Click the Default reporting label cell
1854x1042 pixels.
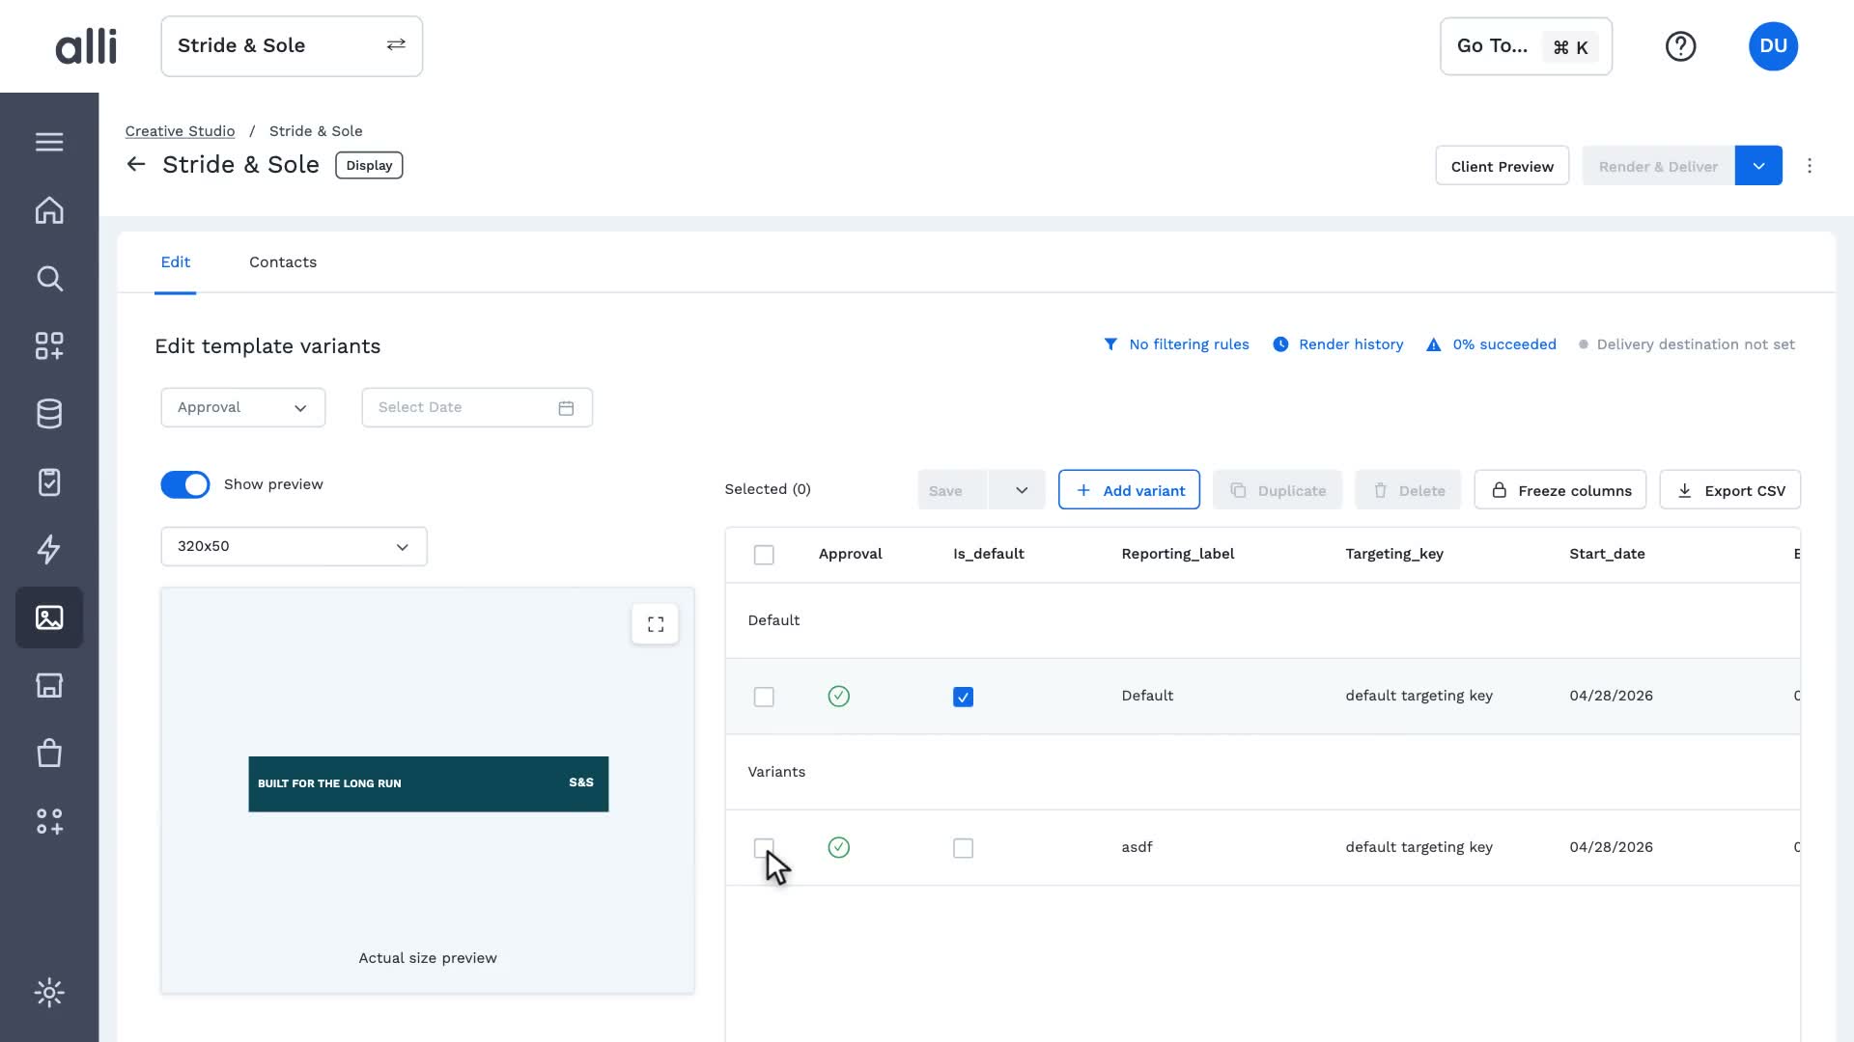pyautogui.click(x=1147, y=696)
